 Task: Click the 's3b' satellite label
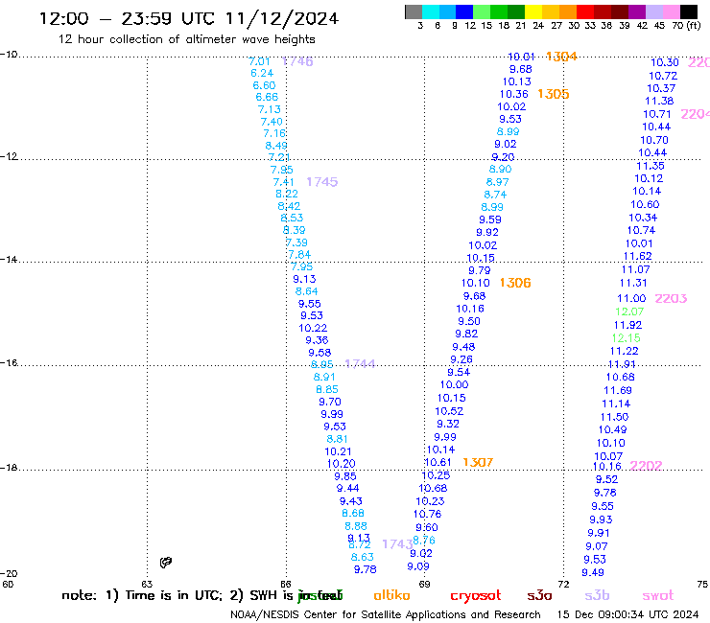click(x=597, y=595)
